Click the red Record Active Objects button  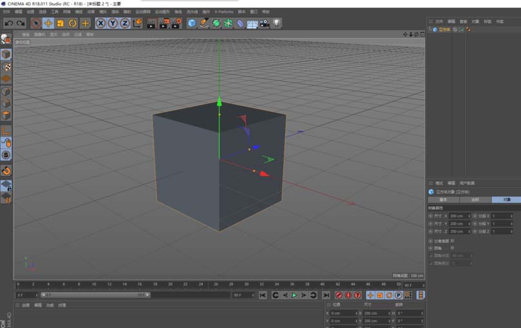338,295
